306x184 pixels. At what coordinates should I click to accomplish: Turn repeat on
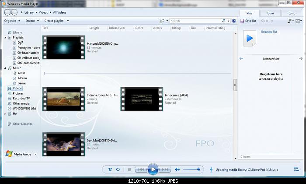(118, 170)
